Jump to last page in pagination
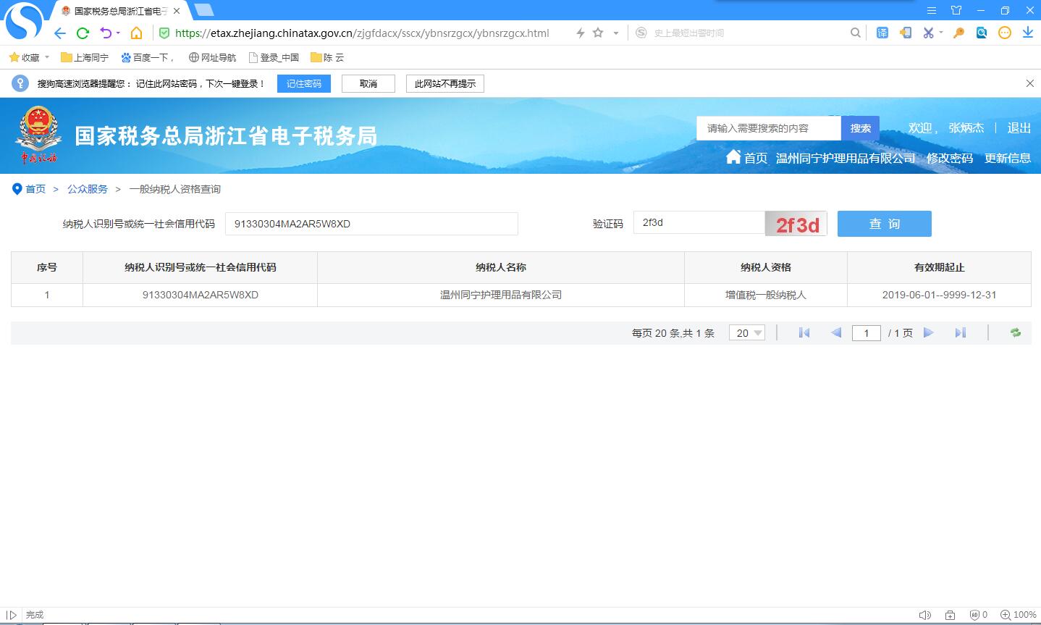Image resolution: width=1041 pixels, height=625 pixels. point(960,332)
